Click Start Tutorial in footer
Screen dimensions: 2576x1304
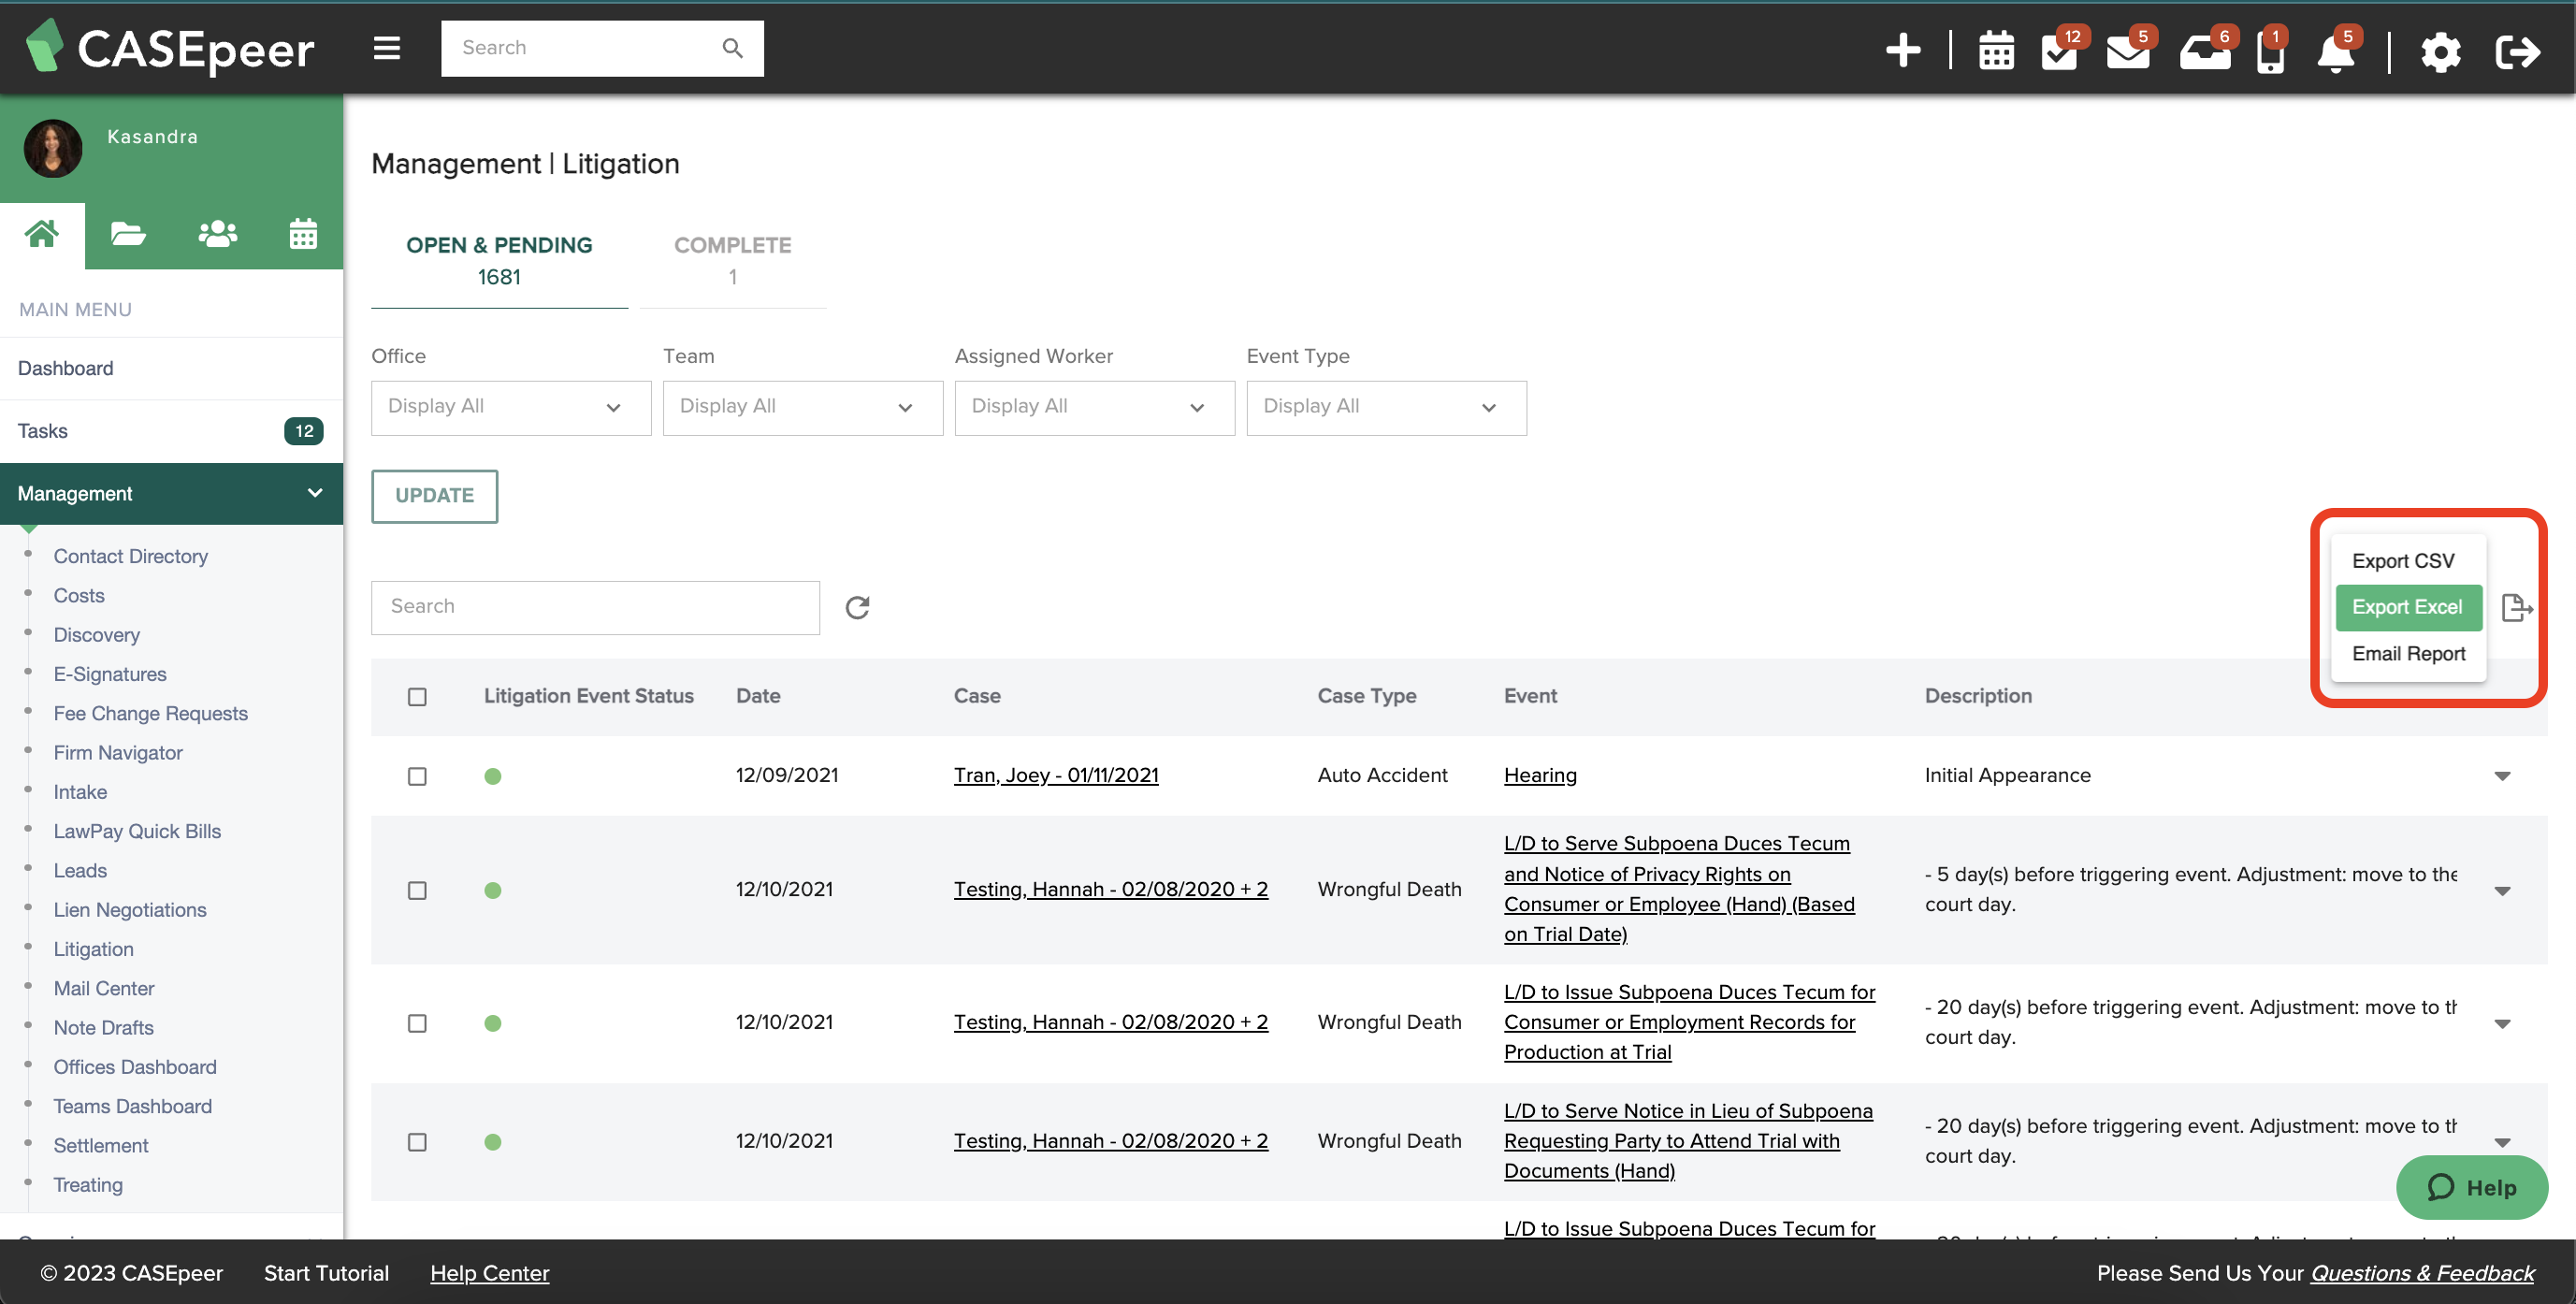[326, 1273]
